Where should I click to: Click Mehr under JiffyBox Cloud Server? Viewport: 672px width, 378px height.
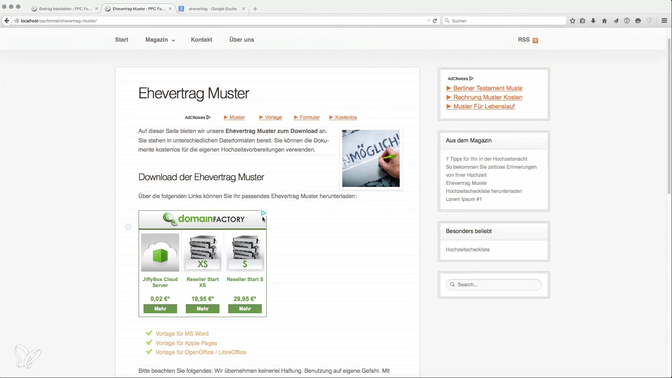pos(160,309)
